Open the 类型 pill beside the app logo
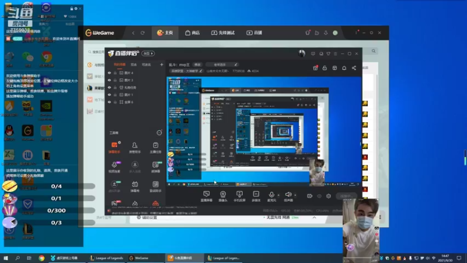Image resolution: width=467 pixels, height=263 pixels. [x=148, y=53]
